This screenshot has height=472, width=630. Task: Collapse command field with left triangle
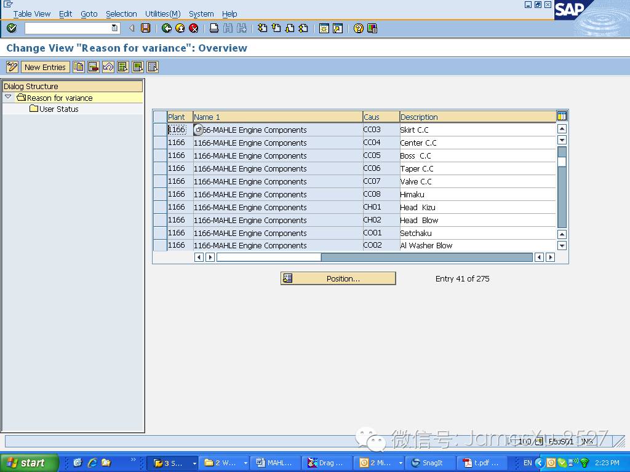132,28
